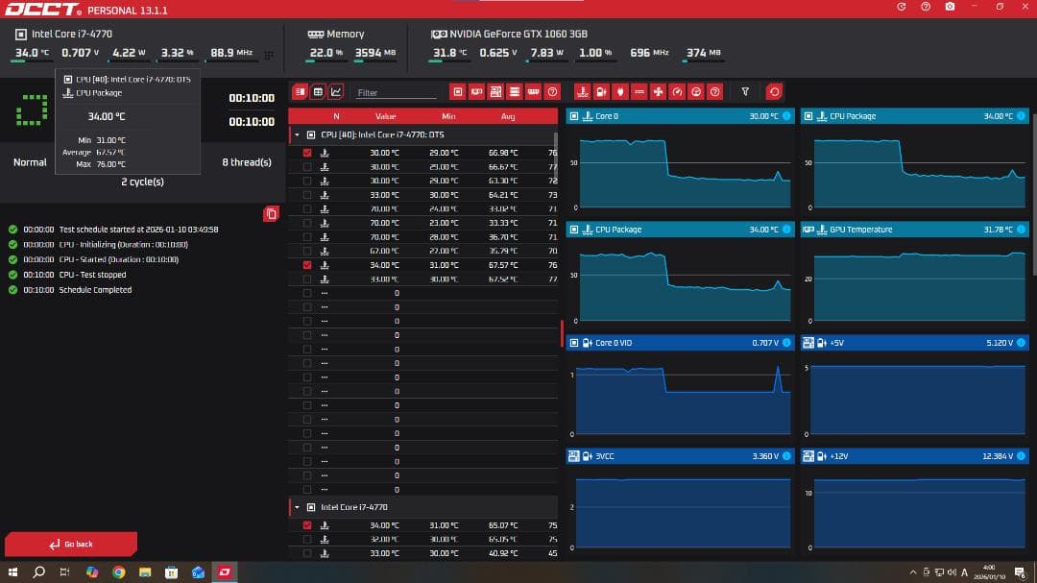Show GPU sensors using the GPU filter icon

pos(476,92)
